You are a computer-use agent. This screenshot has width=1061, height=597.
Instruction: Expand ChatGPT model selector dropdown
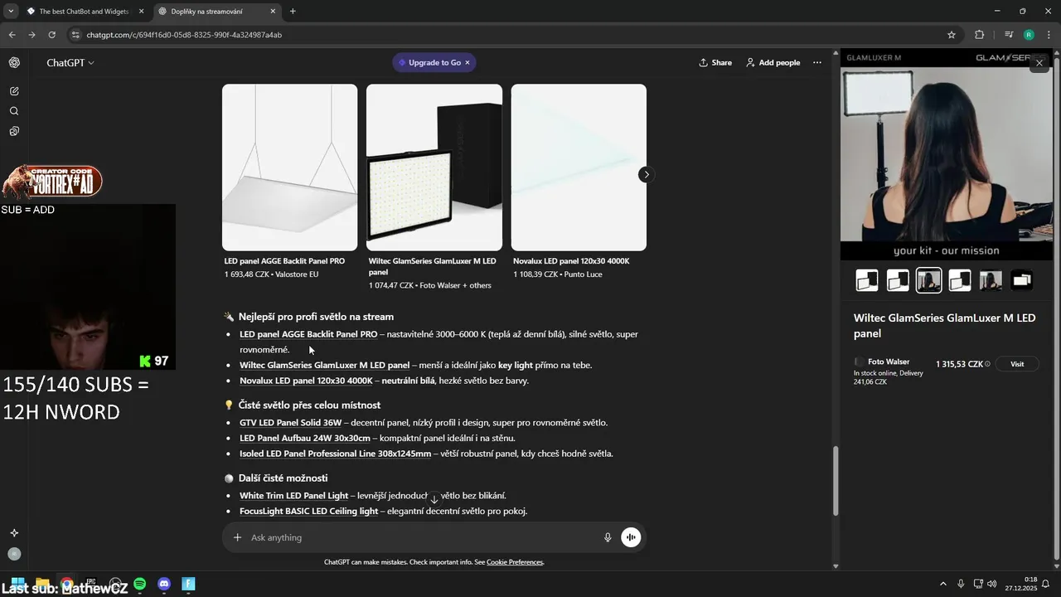(70, 63)
